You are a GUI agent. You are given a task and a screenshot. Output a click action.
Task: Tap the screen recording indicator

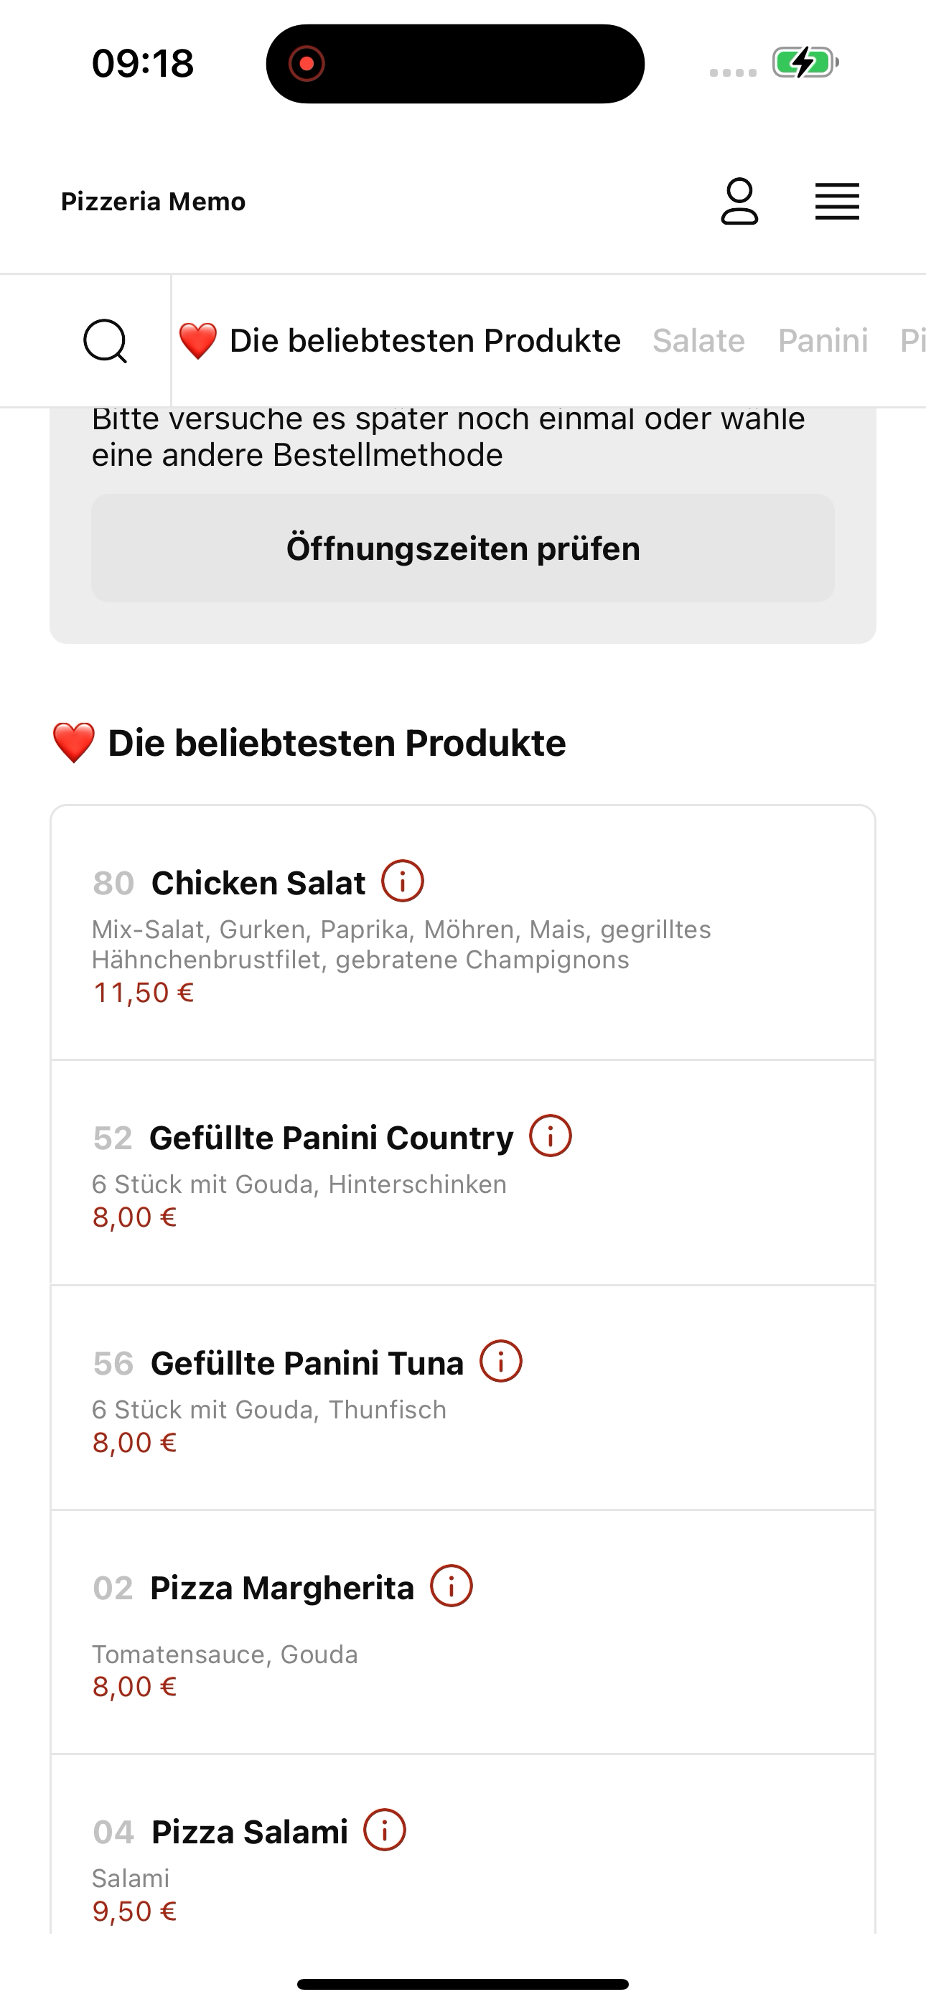pos(307,63)
